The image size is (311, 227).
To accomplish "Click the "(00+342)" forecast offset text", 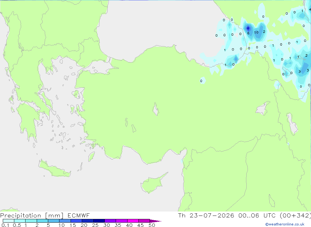I will pyautogui.click(x=295, y=215).
